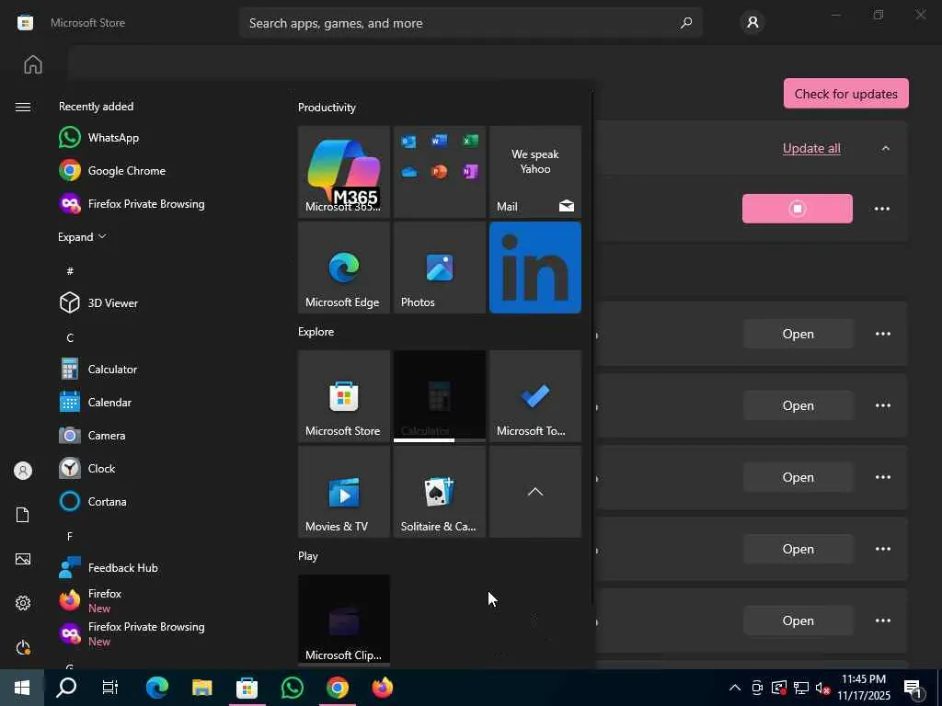Click the Windows Start button
The image size is (942, 706).
(x=22, y=688)
